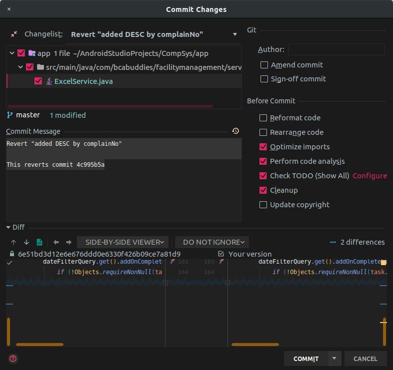Click revision hash 6e51bd3d12e6e676 label

(99, 254)
